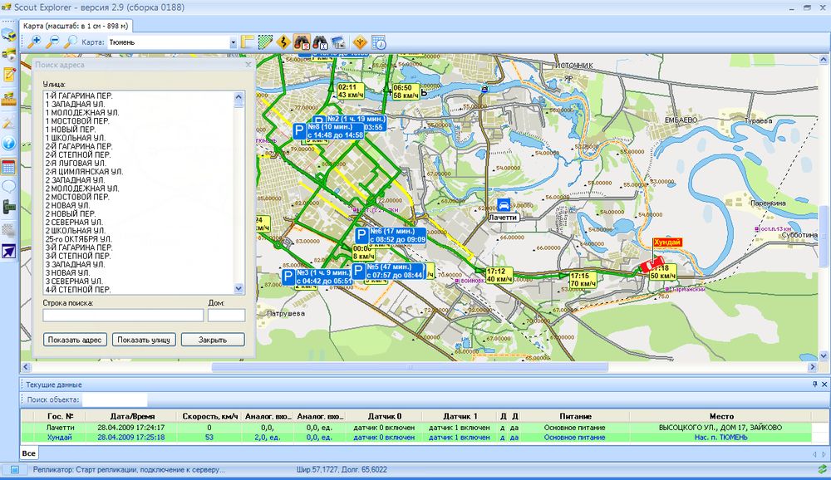Click the Гос. № column header
Viewport: 831px width, 480px height.
(61, 416)
